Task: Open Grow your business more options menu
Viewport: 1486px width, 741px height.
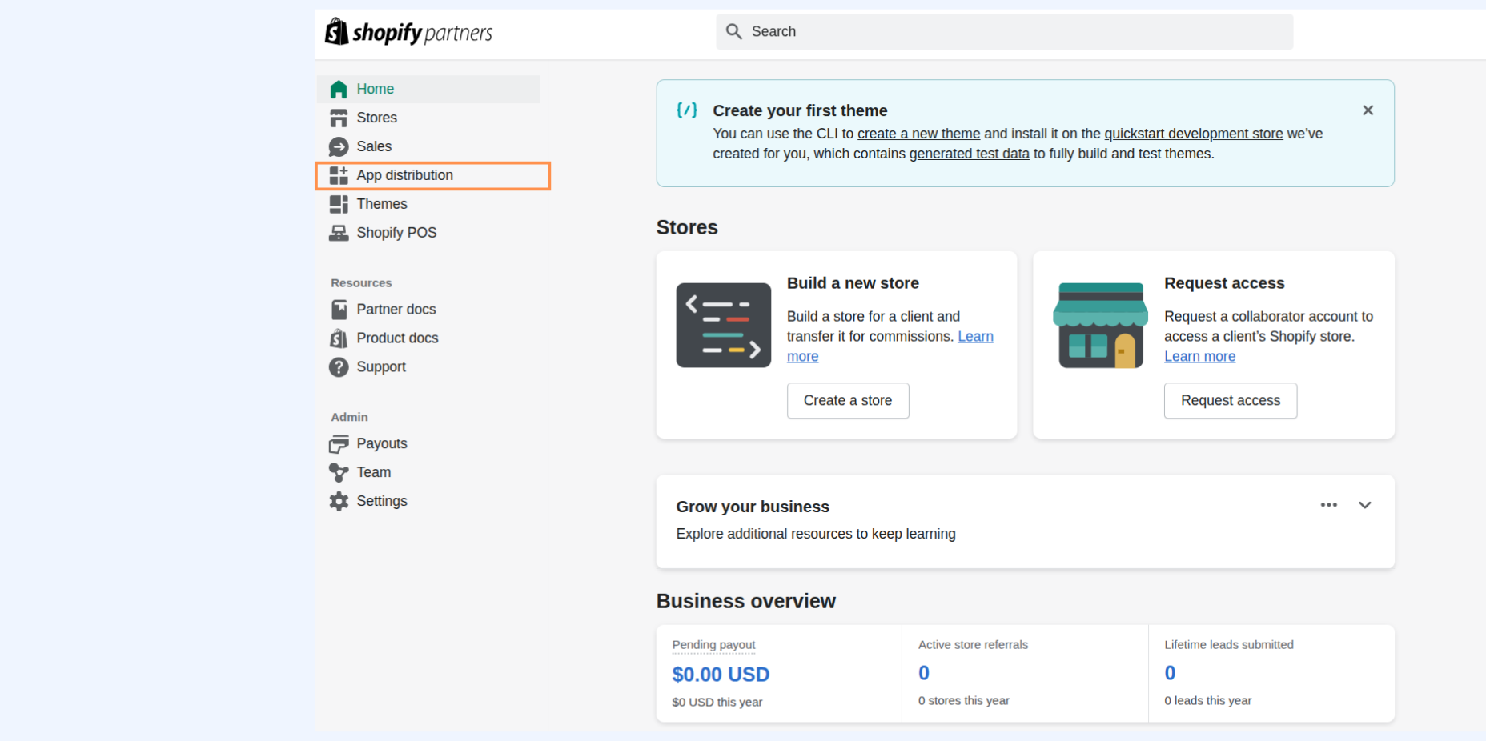Action: point(1329,505)
